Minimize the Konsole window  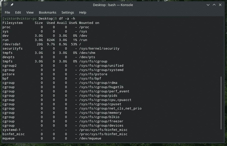point(208,5)
